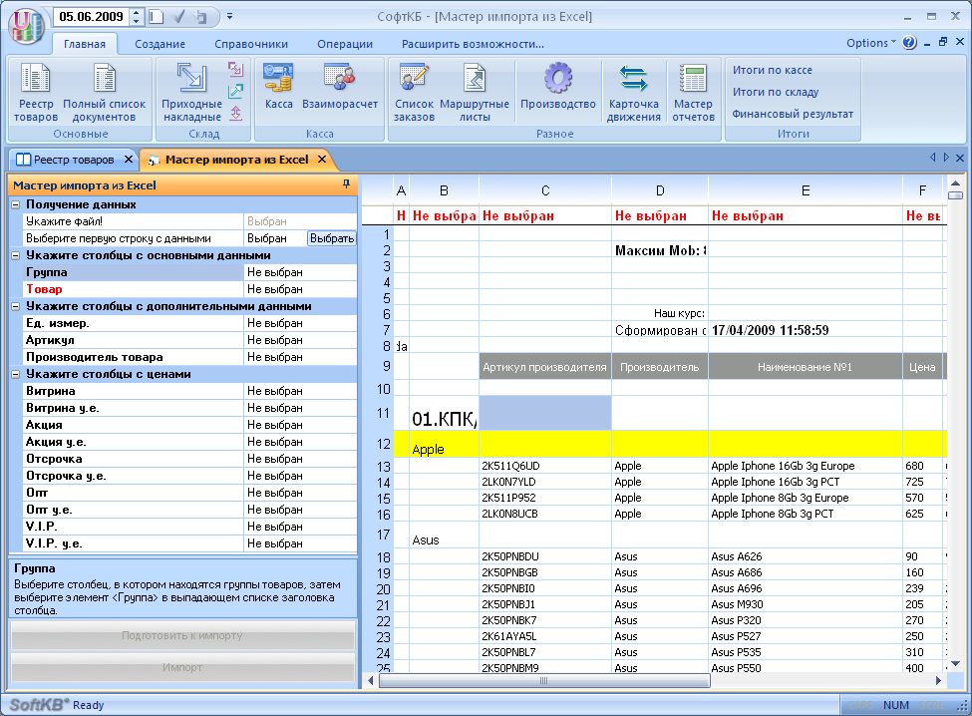The image size is (972, 716).
Task: Switch to the Справочники ribbon tab
Action: tap(251, 44)
